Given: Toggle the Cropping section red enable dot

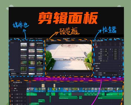Looking at the screenshot, I should (95, 66).
